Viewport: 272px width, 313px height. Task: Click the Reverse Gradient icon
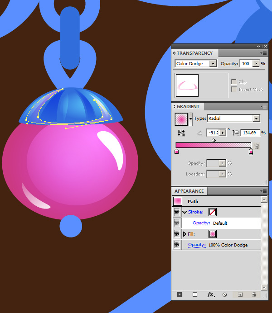181,133
